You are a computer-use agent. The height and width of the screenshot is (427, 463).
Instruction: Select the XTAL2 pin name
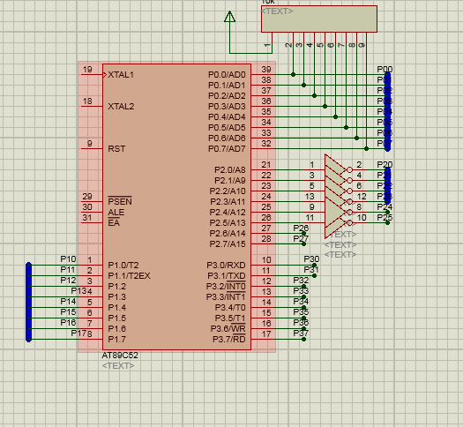[x=121, y=106]
